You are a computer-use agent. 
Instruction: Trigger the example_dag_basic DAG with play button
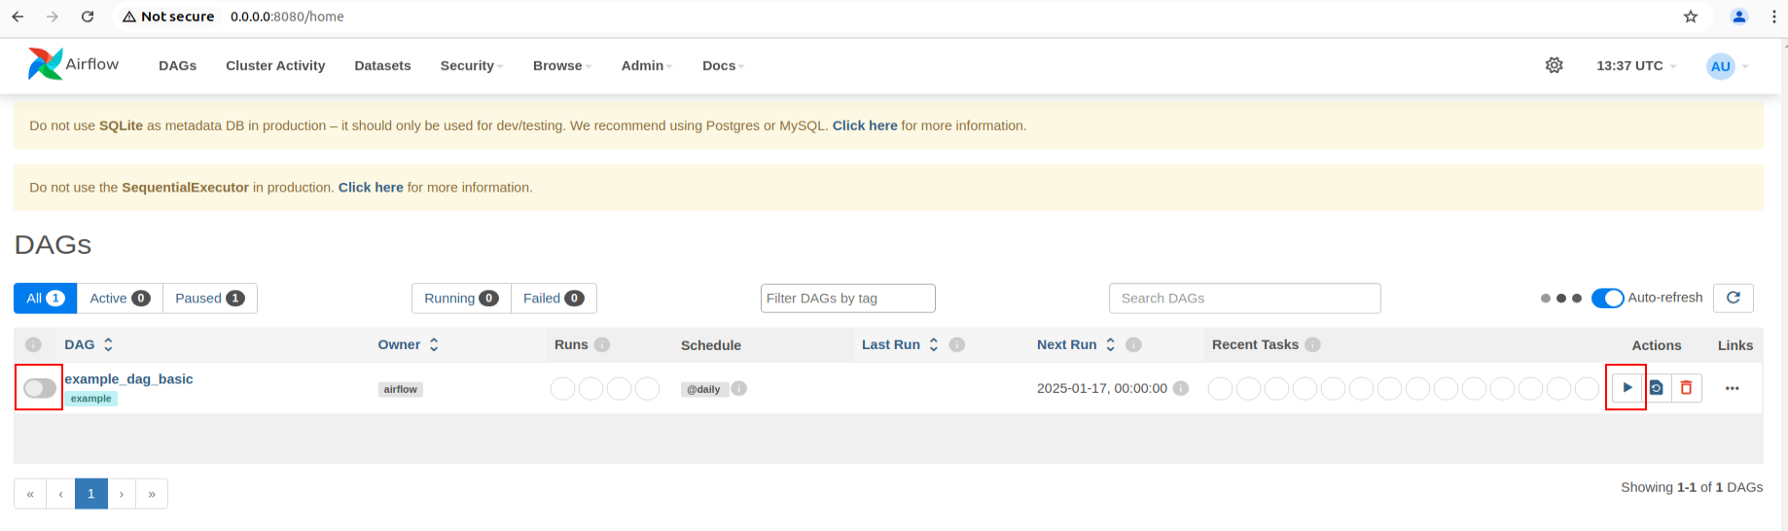pyautogui.click(x=1627, y=388)
